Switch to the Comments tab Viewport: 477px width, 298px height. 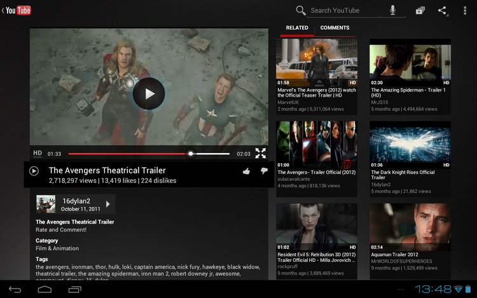click(335, 28)
